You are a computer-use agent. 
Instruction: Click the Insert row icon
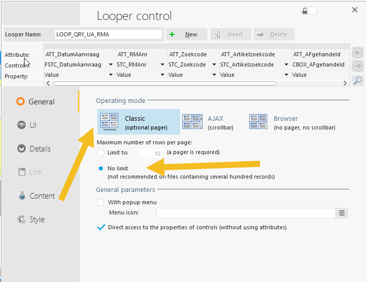(216, 35)
